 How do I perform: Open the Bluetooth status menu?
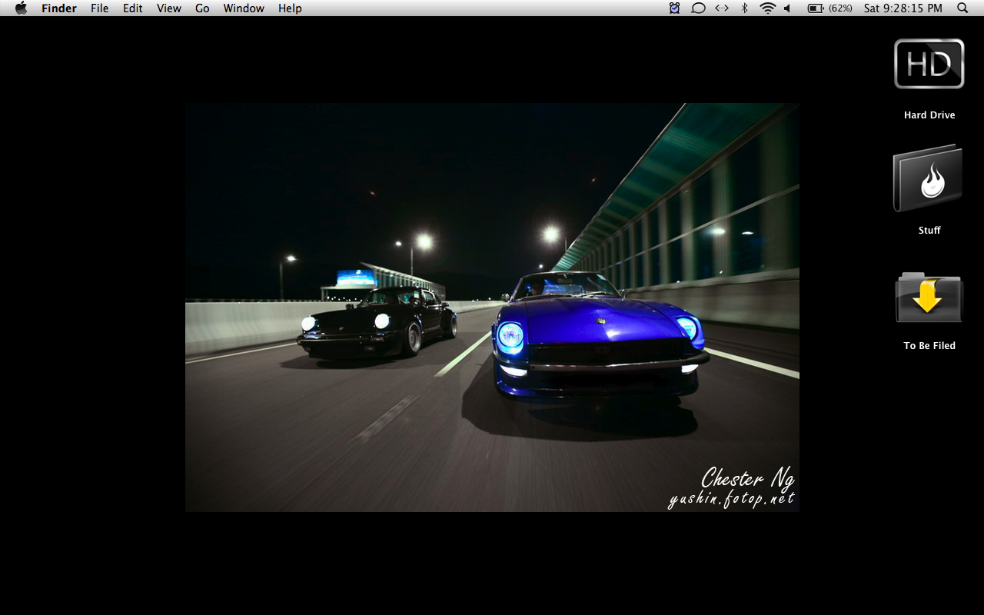744,8
